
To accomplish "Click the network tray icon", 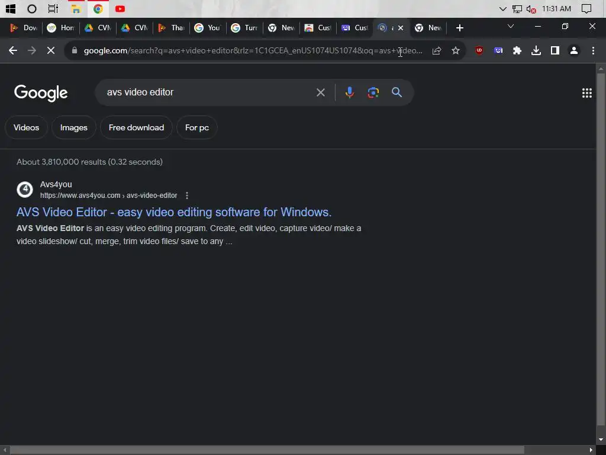I will (517, 9).
